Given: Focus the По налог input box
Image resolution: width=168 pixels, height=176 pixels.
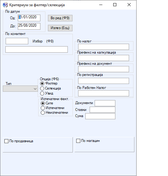Looking at the screenshot, I should tap(104, 47).
